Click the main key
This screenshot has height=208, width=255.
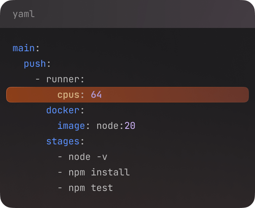point(23,48)
